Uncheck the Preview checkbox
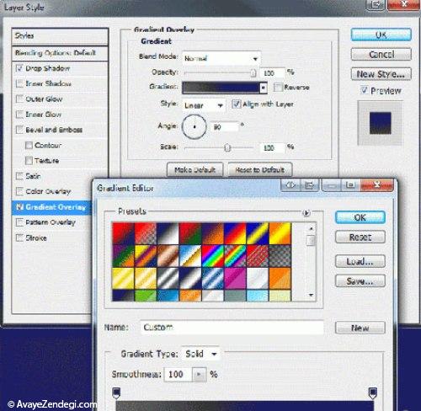 (364, 90)
